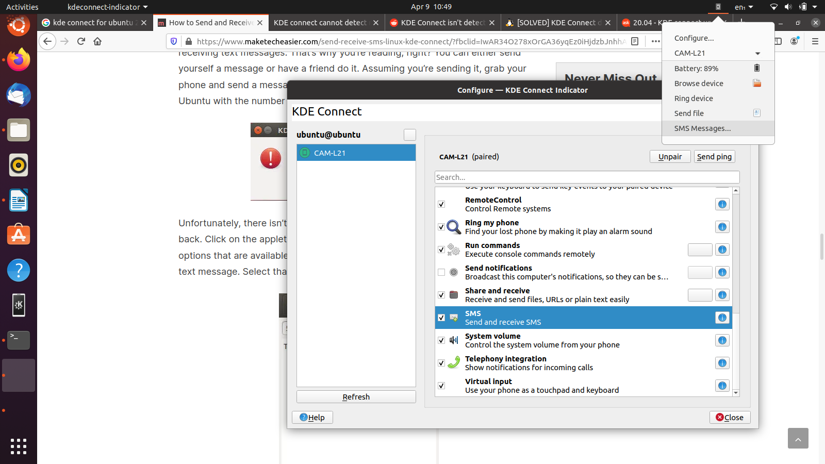Click the Firefox URL address bar
This screenshot has width=825, height=464.
click(411, 41)
